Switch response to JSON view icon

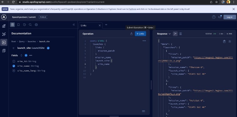(175, 34)
